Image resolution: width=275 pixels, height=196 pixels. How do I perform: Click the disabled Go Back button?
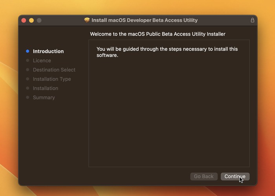click(x=204, y=176)
